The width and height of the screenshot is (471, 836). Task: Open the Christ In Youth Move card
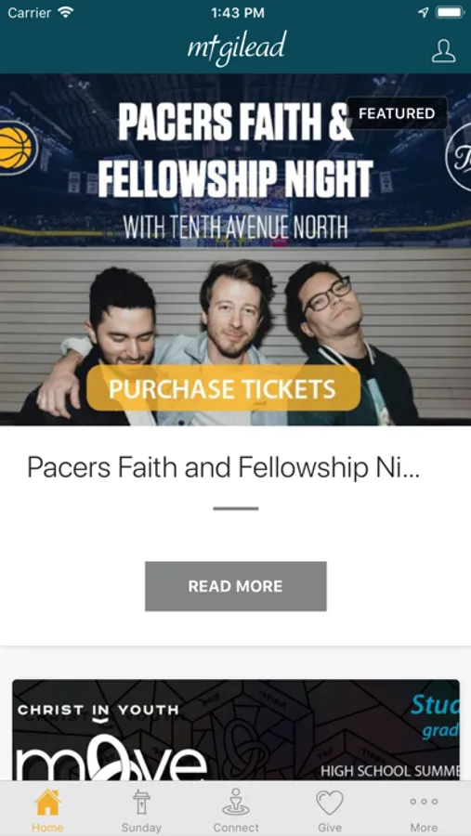tap(236, 730)
